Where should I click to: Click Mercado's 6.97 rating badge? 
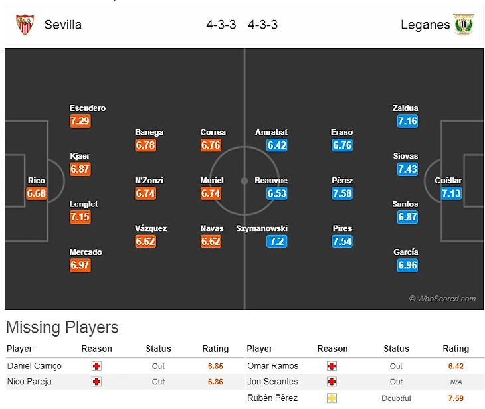point(80,265)
